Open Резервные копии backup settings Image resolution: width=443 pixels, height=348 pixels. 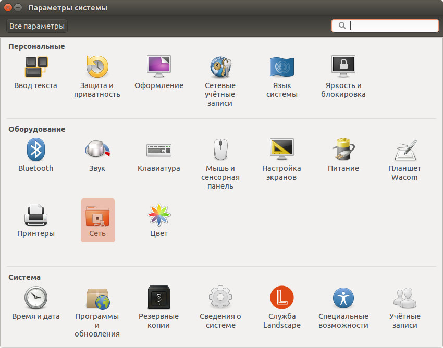pyautogui.click(x=158, y=299)
